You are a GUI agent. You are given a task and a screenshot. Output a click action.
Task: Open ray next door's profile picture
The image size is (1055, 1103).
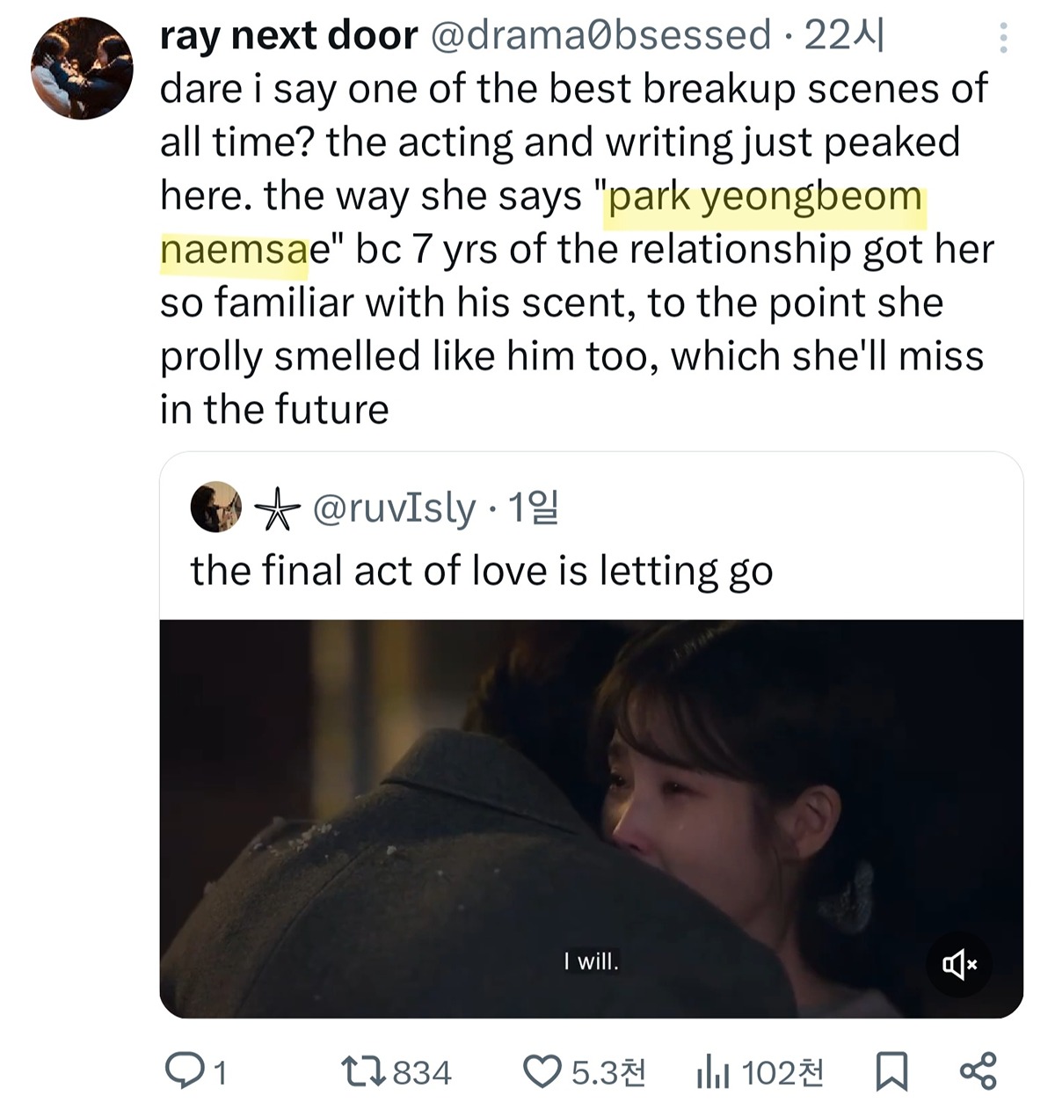[82, 68]
